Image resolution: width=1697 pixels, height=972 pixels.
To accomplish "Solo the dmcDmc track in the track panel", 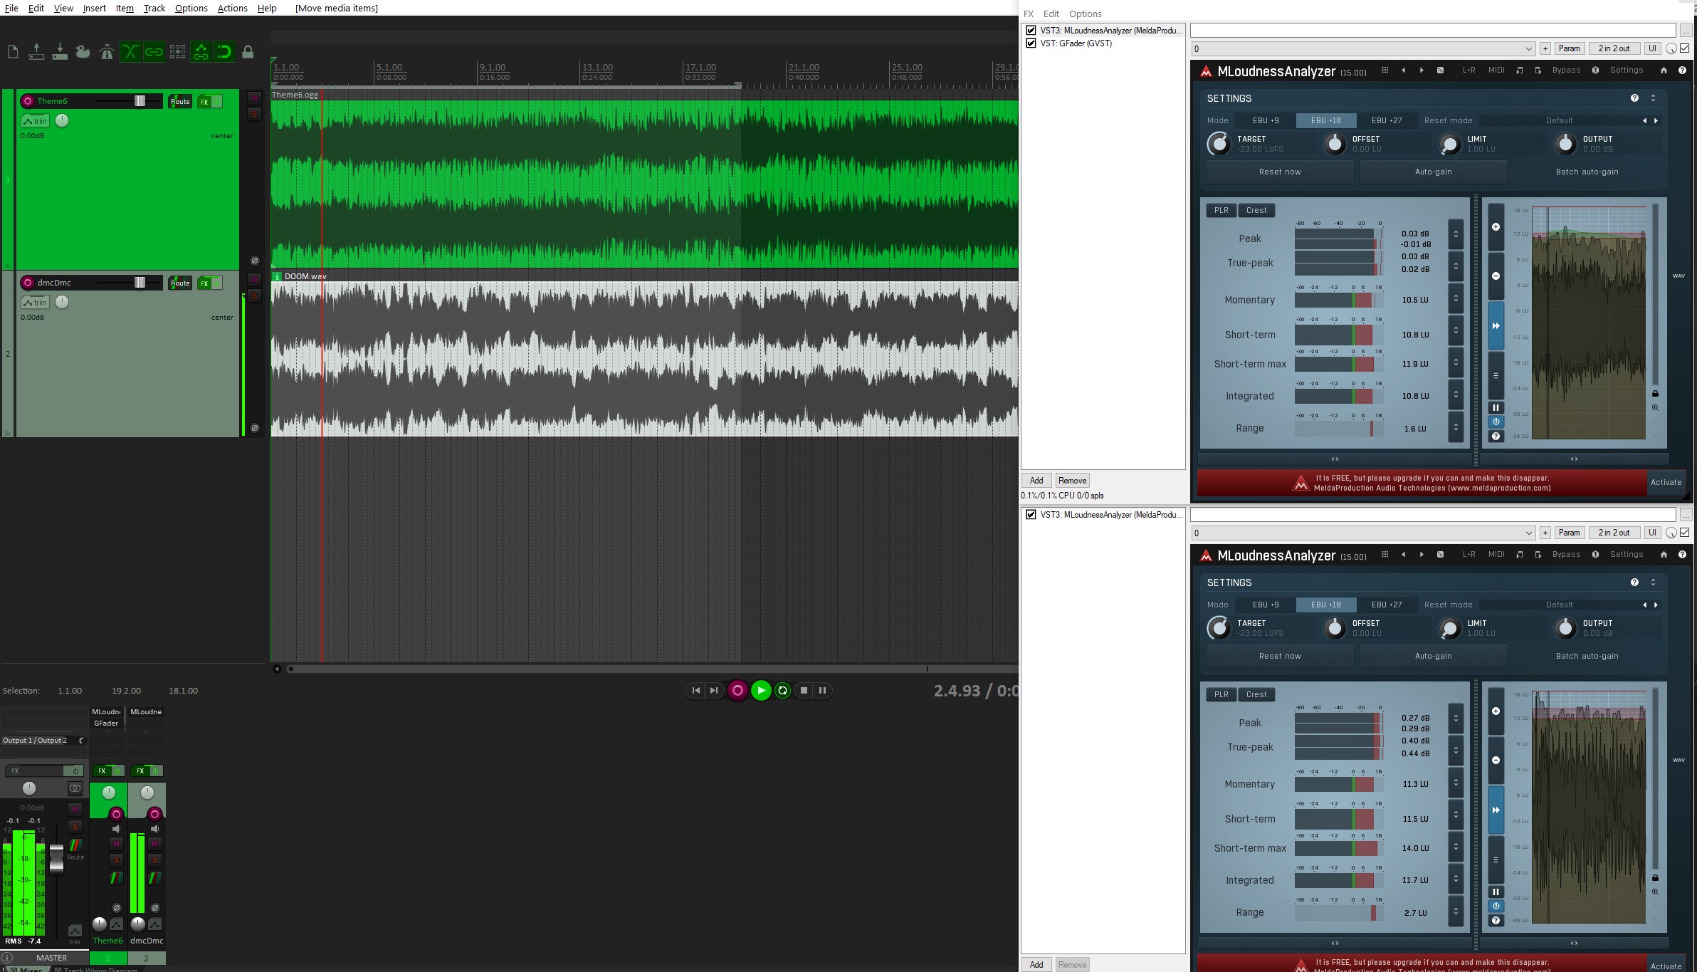I will click(254, 296).
